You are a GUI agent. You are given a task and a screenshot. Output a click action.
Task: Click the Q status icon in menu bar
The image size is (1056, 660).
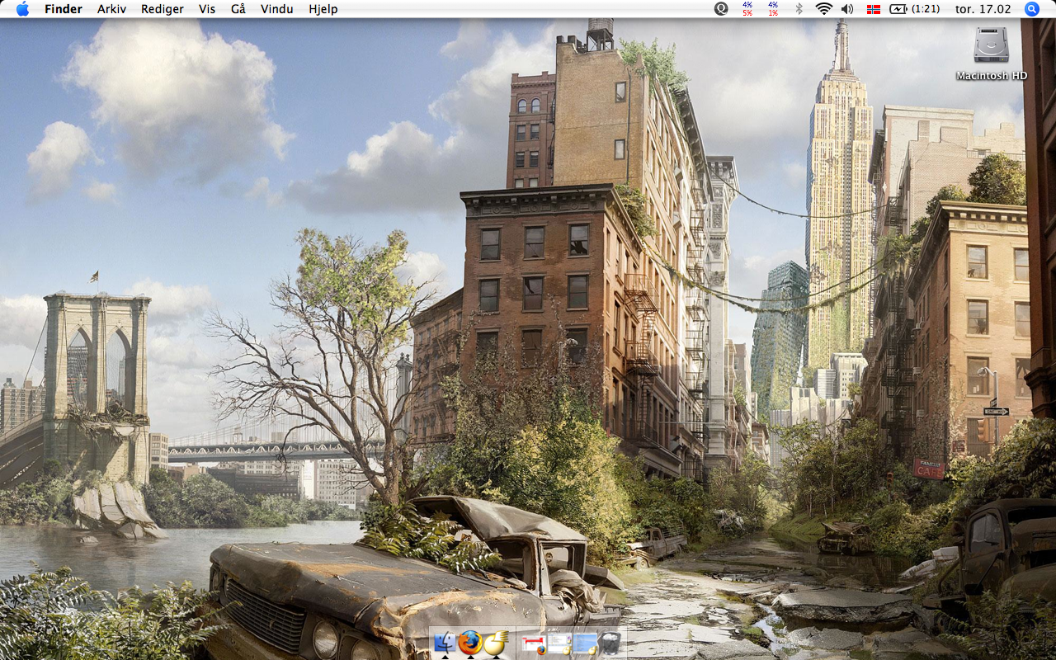(x=721, y=9)
